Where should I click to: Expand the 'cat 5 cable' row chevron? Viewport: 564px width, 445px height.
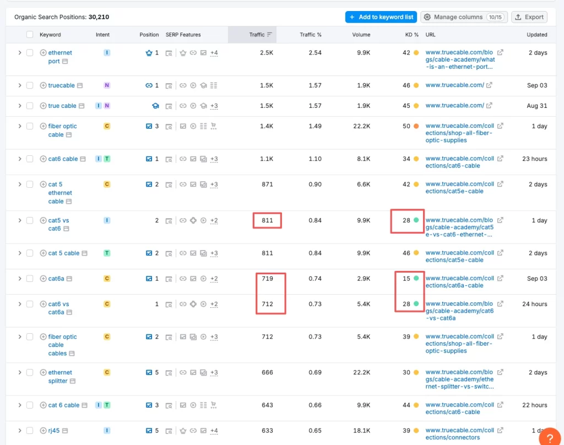coord(20,253)
